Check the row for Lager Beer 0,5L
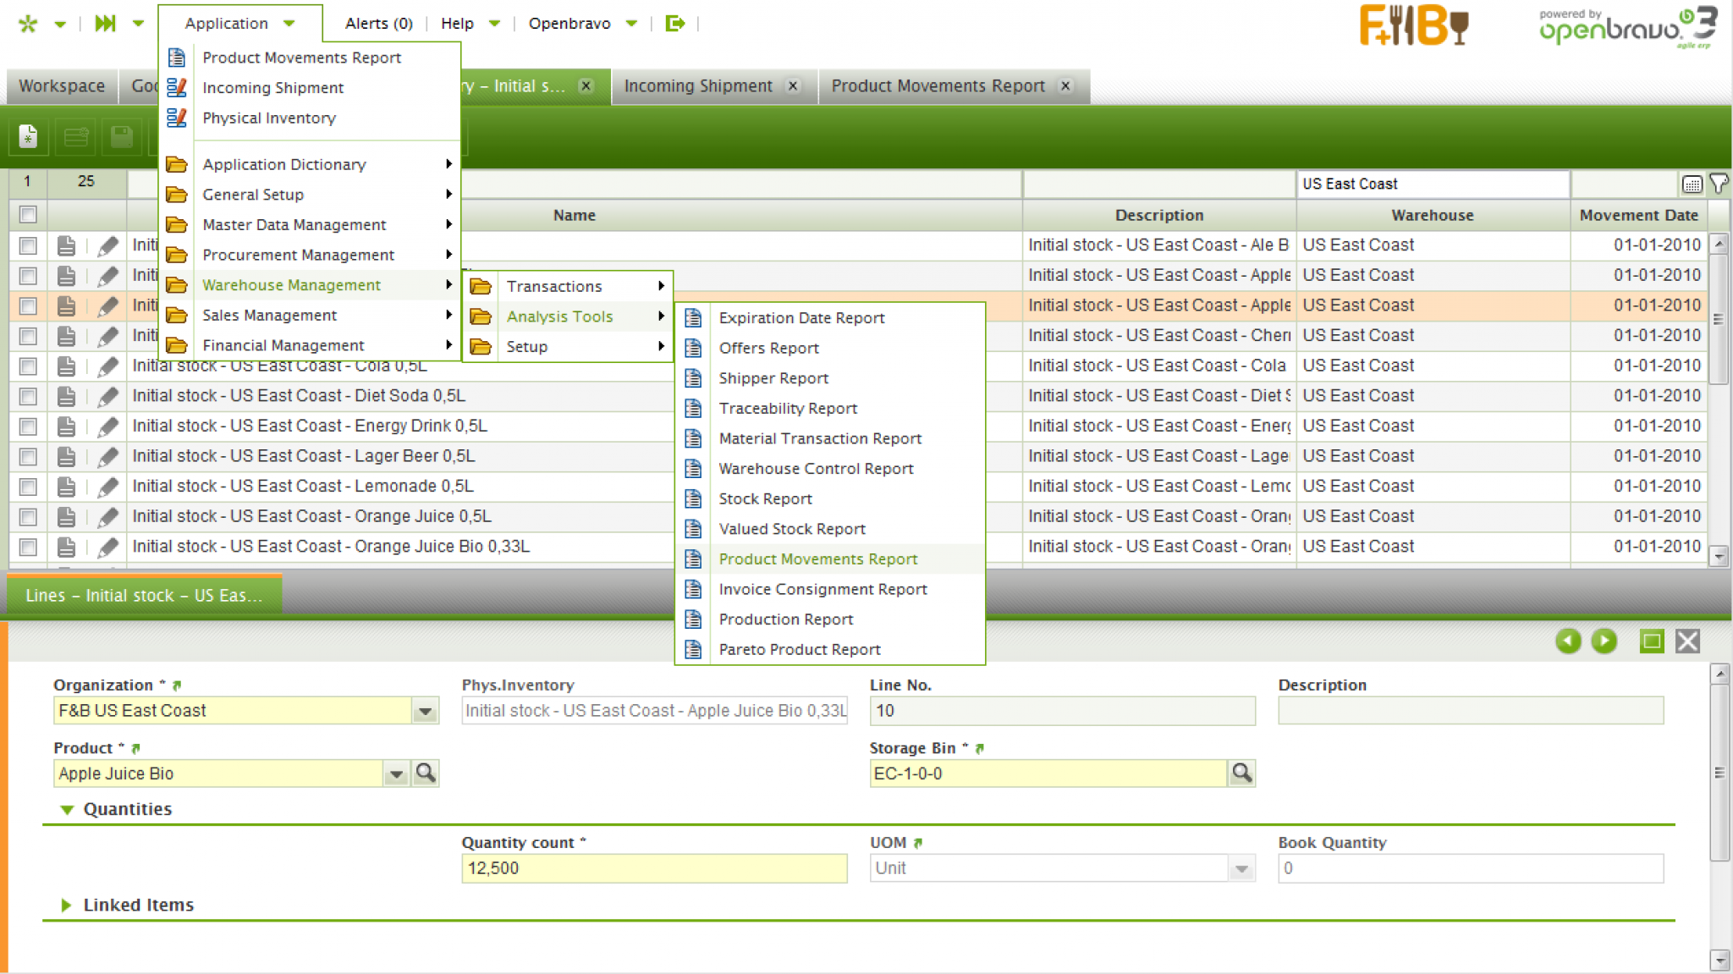1733x974 pixels. click(28, 455)
